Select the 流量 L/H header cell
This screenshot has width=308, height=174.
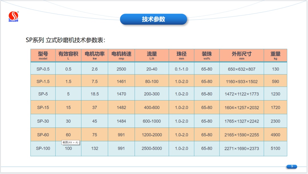[152, 55]
